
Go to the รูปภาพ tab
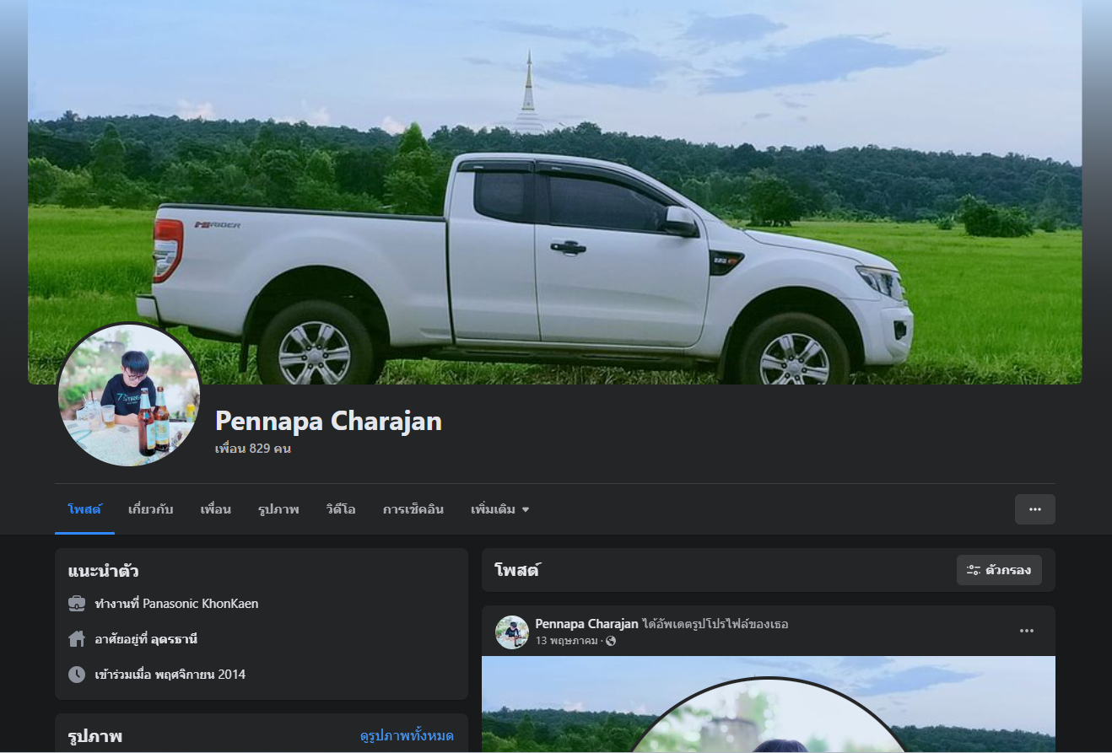[278, 509]
